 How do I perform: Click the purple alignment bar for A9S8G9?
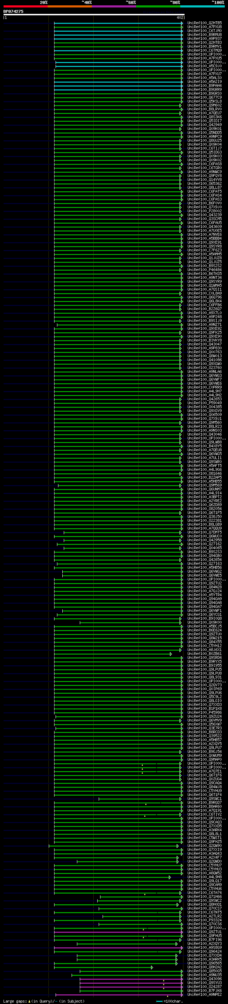(119, 948)
